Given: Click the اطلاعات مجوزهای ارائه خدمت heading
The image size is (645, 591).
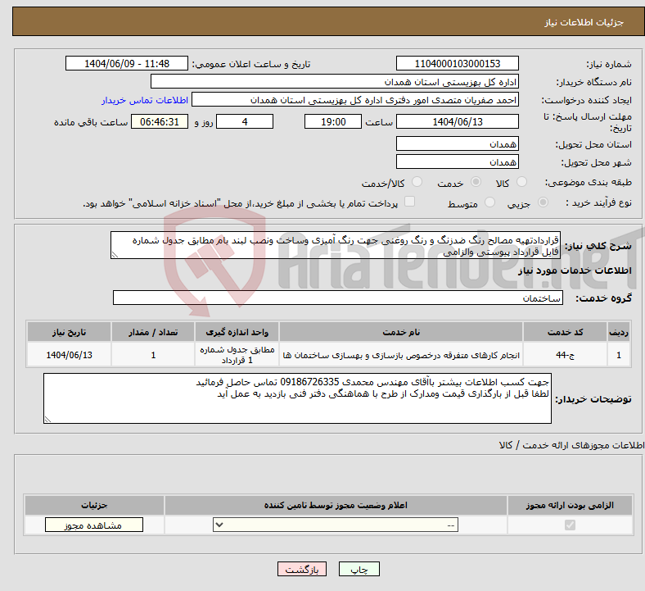Looking at the screenshot, I should pyautogui.click(x=571, y=445).
